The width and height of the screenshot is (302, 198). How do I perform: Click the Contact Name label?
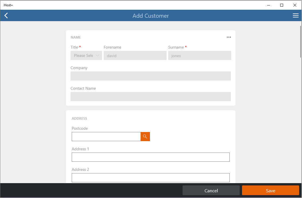click(83, 88)
